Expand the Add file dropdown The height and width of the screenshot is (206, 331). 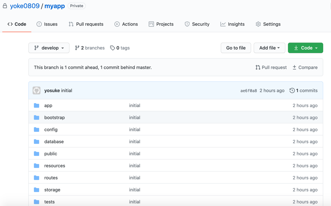(269, 48)
